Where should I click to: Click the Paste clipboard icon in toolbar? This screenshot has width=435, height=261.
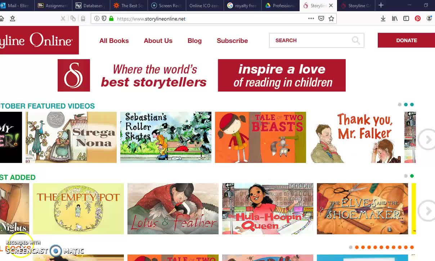coord(83,18)
